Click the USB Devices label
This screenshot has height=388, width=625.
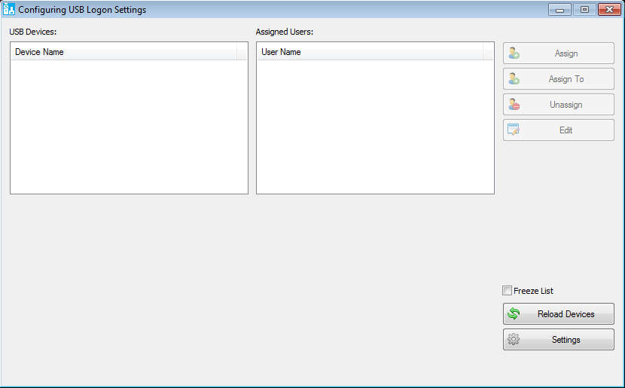click(33, 32)
